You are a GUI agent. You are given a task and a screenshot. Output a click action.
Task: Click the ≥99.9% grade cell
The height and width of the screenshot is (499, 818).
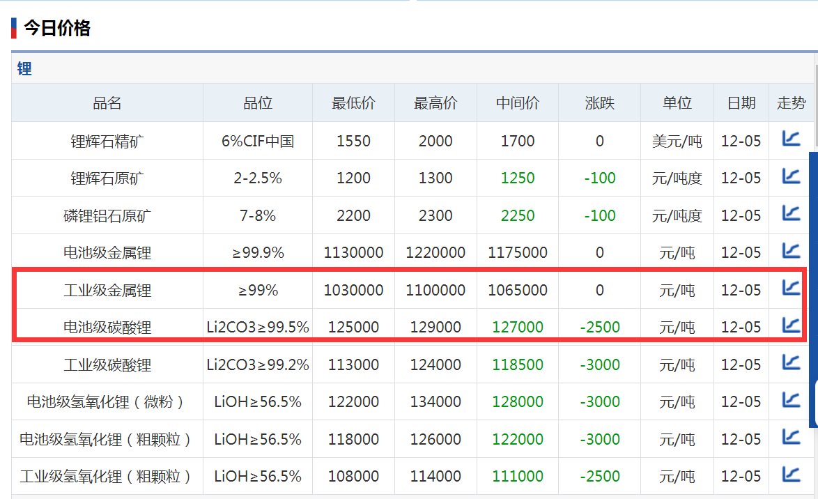258,253
